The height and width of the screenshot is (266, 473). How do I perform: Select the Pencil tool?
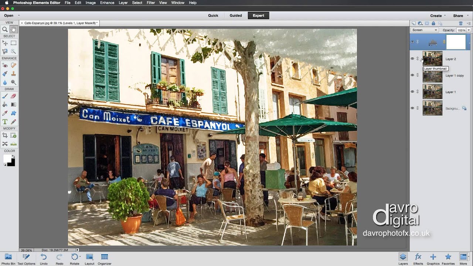point(13,122)
